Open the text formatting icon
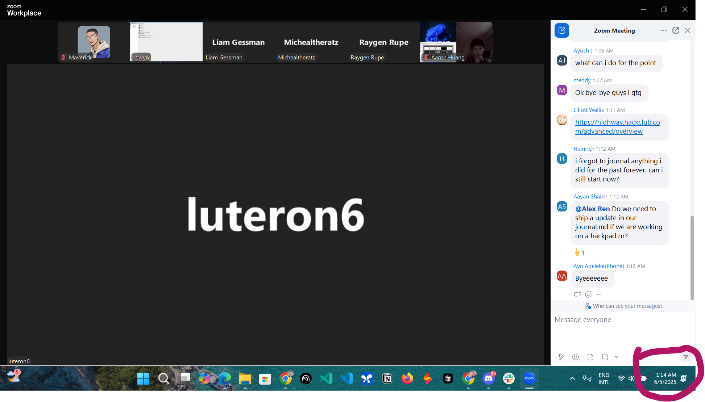 pyautogui.click(x=561, y=357)
